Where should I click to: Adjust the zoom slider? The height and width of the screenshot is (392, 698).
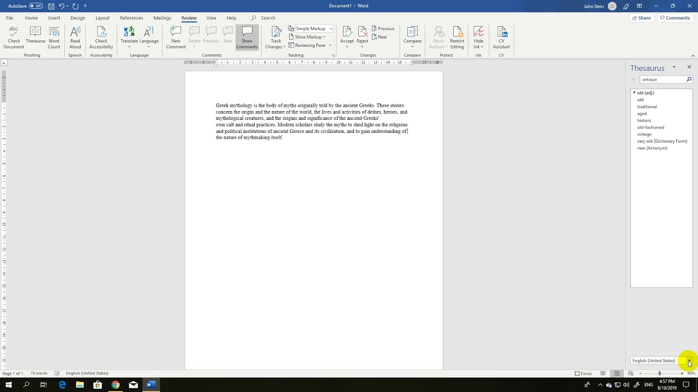(x=659, y=373)
